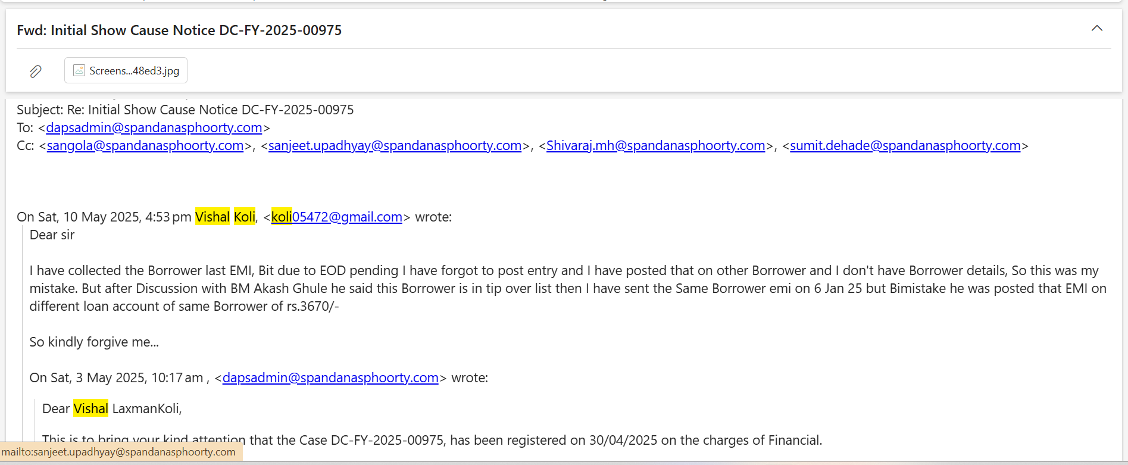Click the "Dear sir" greeting text

[x=52, y=235]
